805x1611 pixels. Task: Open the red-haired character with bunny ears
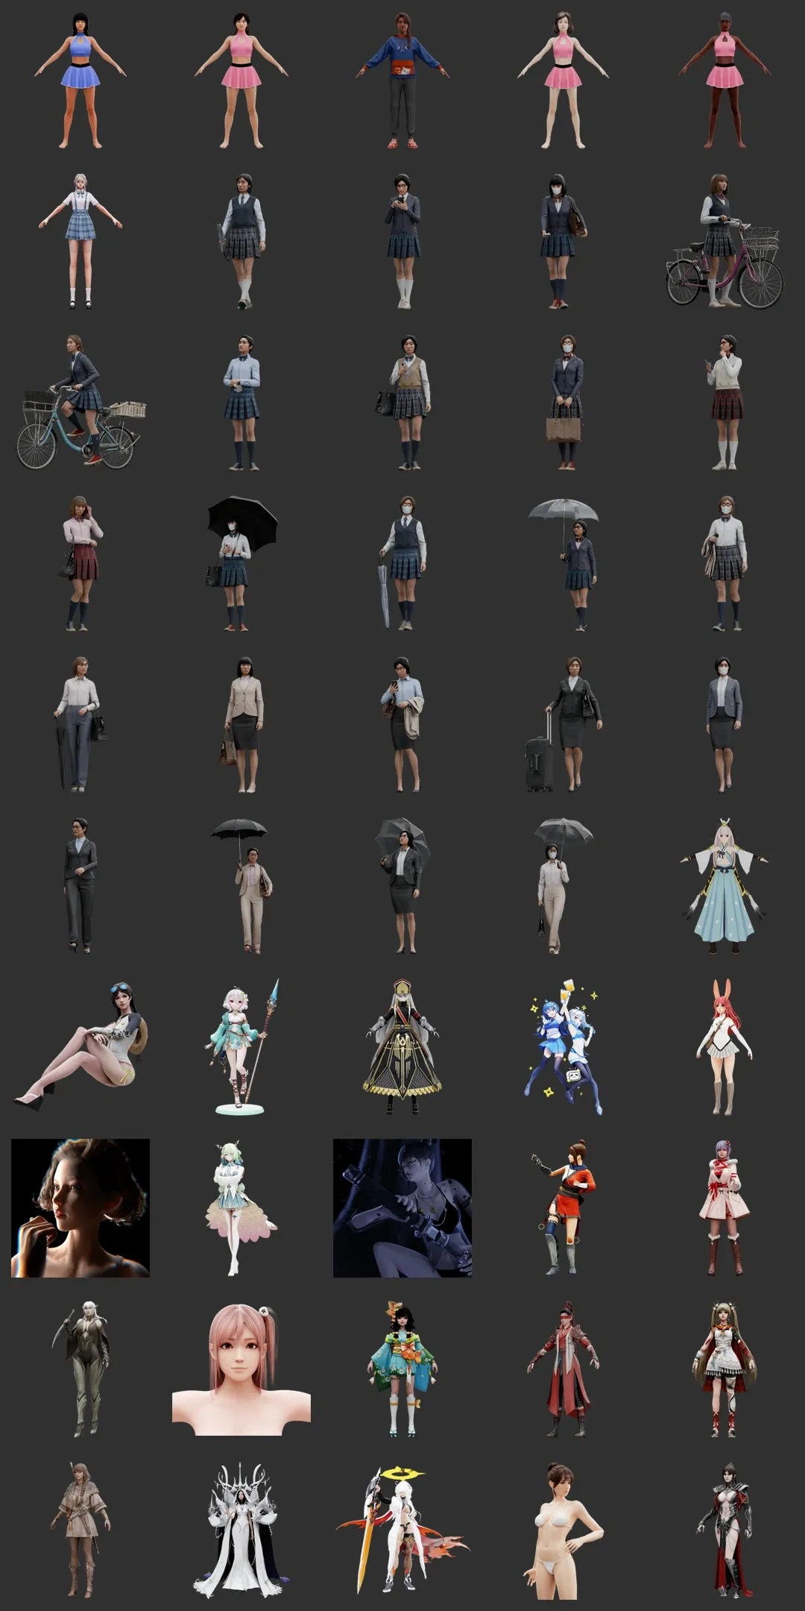(x=724, y=1047)
